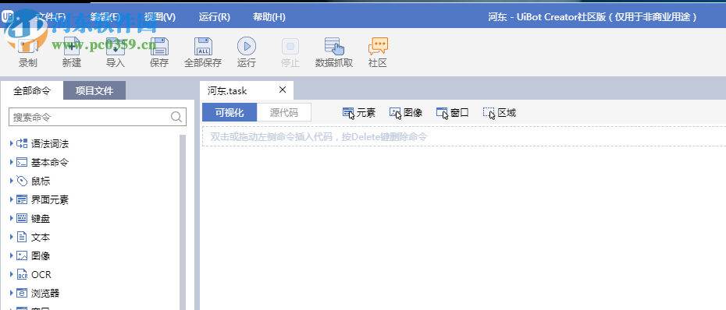Click the 浏览器 browser category icon
Viewport: 726px width, 310px height.
[x=22, y=293]
